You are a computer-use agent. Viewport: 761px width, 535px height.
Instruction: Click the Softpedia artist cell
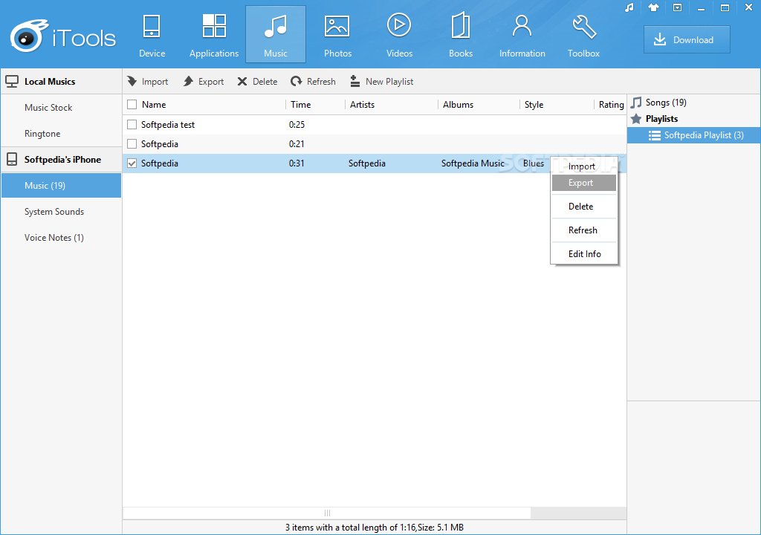(x=367, y=163)
